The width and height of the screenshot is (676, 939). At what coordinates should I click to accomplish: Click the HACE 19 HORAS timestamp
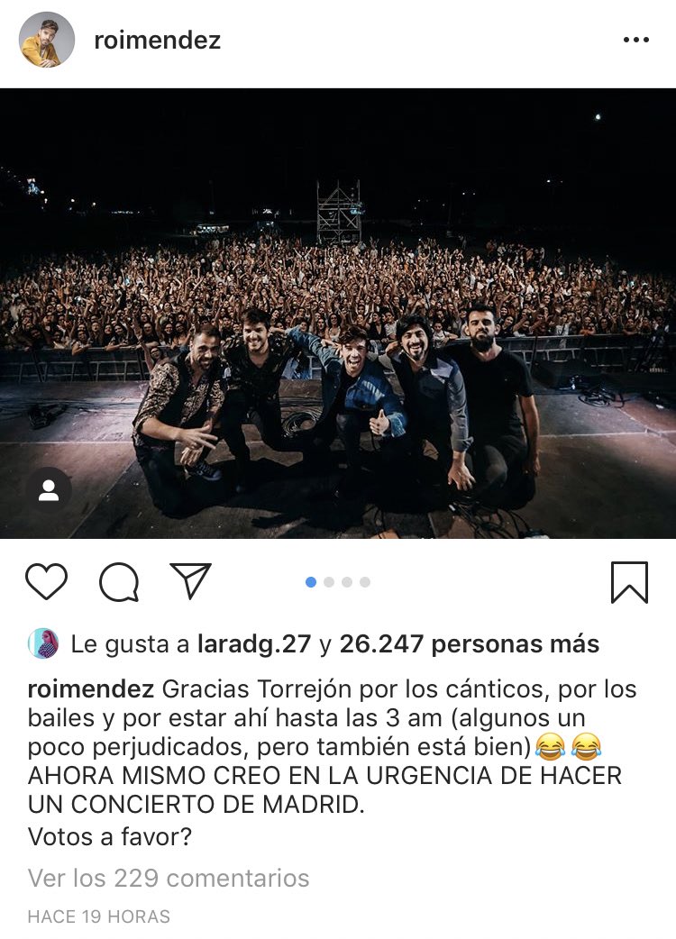99,916
